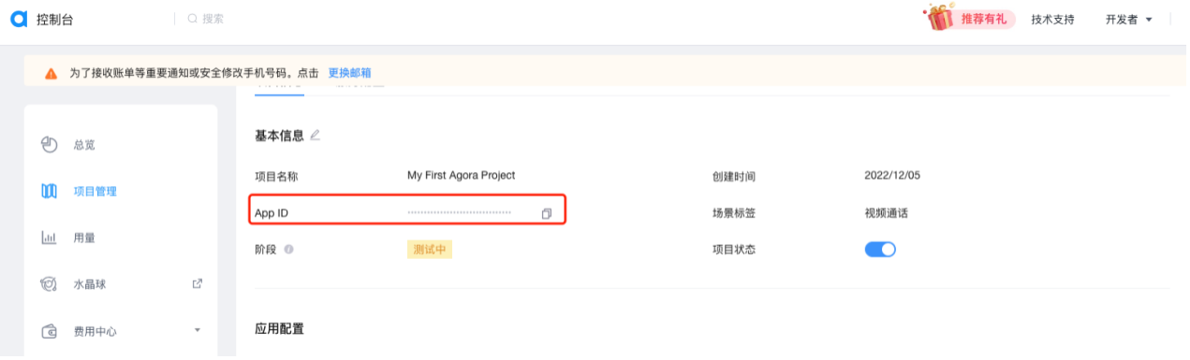Click the 测试中 stage tag
This screenshot has height=360, width=1190.
pos(430,250)
